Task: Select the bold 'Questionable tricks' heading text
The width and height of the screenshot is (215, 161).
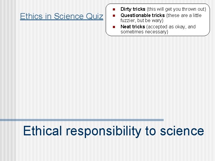Action: tap(143, 15)
